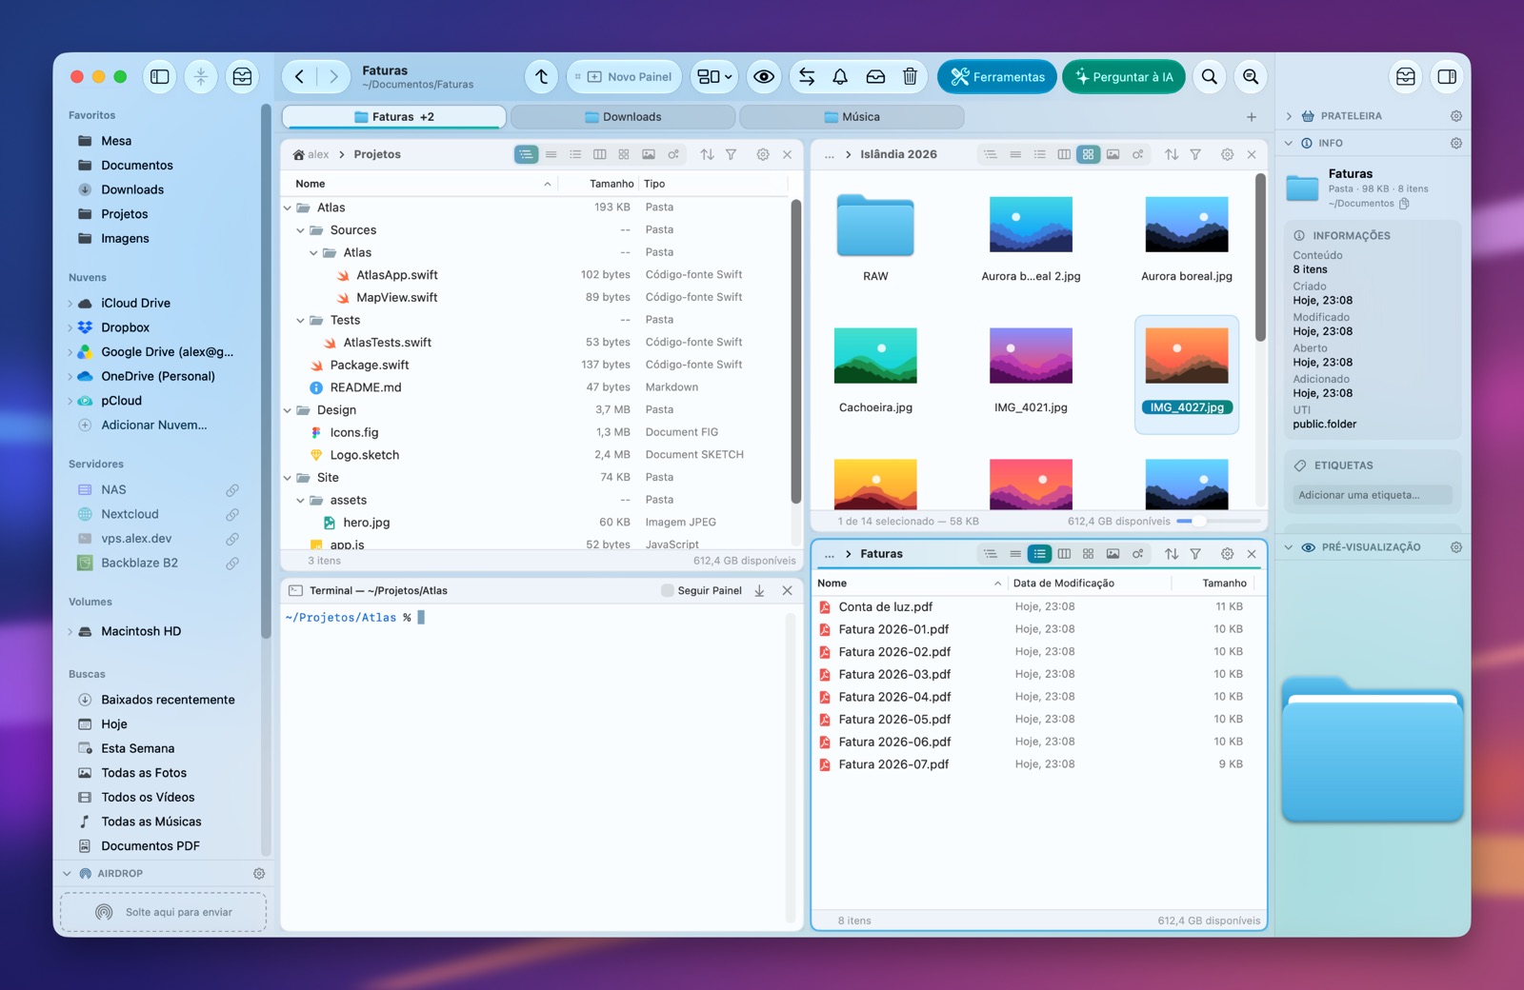Open AirDrop section gear settings
This screenshot has width=1524, height=990.
(259, 874)
